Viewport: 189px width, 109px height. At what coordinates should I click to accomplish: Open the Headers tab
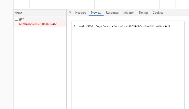point(81,13)
